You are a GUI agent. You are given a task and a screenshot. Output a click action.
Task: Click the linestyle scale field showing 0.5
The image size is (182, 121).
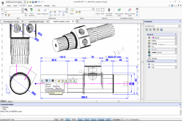164,47
